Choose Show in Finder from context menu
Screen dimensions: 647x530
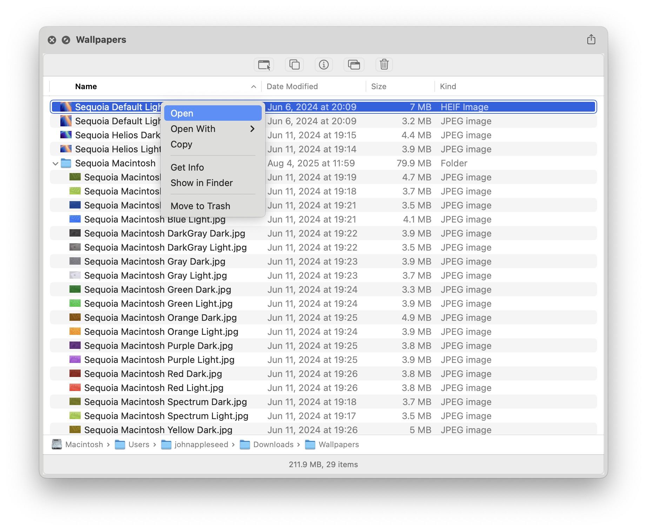202,183
